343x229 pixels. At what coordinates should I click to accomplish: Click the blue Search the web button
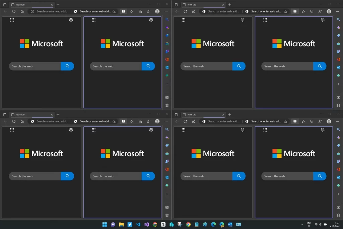(x=67, y=66)
